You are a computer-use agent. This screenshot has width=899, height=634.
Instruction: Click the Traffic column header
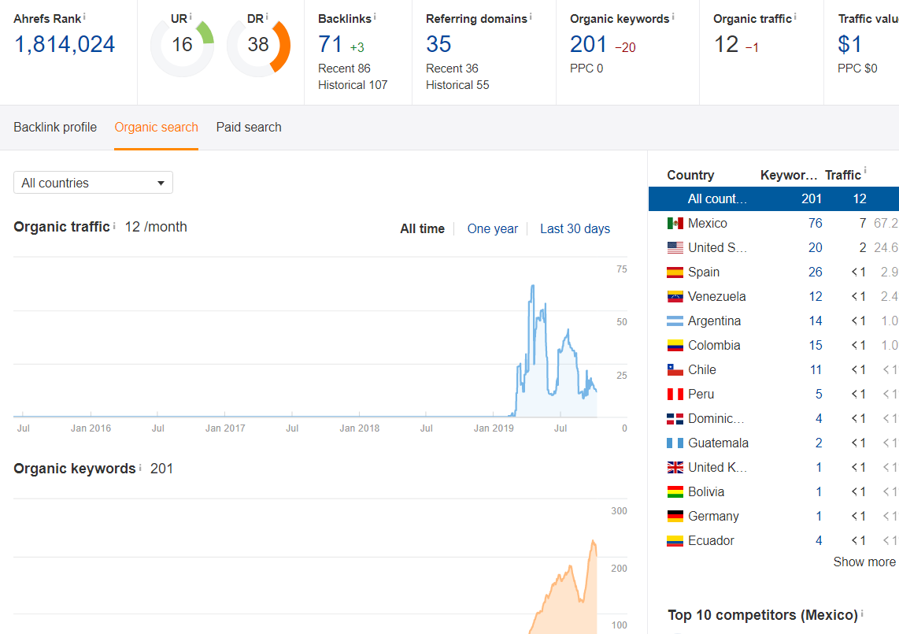843,175
